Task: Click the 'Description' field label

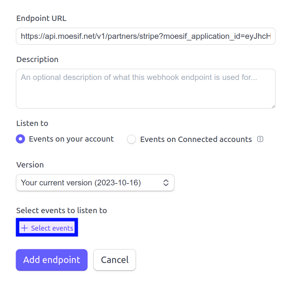Action: [x=37, y=59]
